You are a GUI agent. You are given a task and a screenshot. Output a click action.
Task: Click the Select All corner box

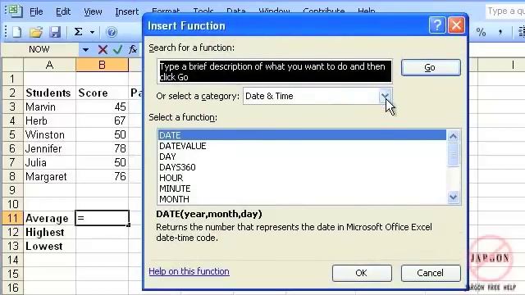13,65
